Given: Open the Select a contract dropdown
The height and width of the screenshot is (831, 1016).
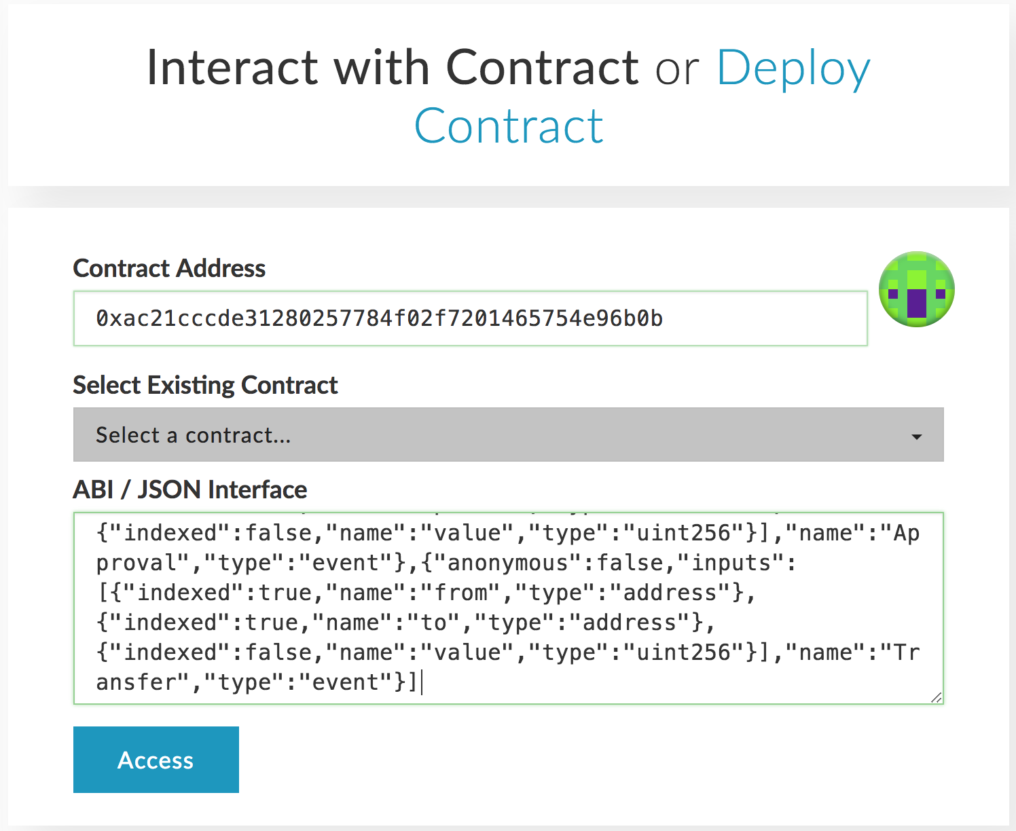Looking at the screenshot, I should 508,435.
